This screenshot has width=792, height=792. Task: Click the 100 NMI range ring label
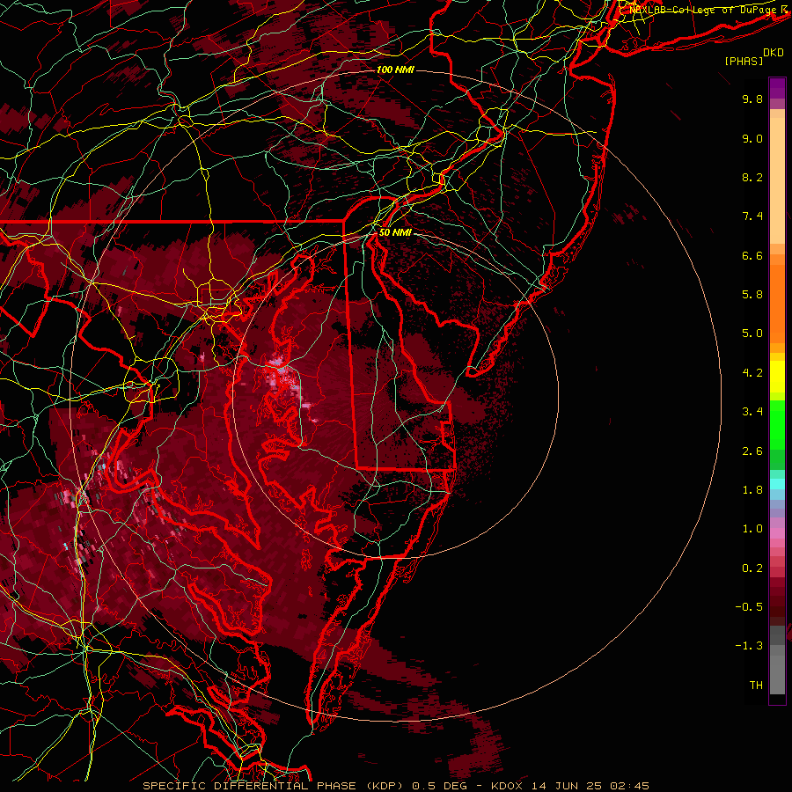(x=395, y=70)
